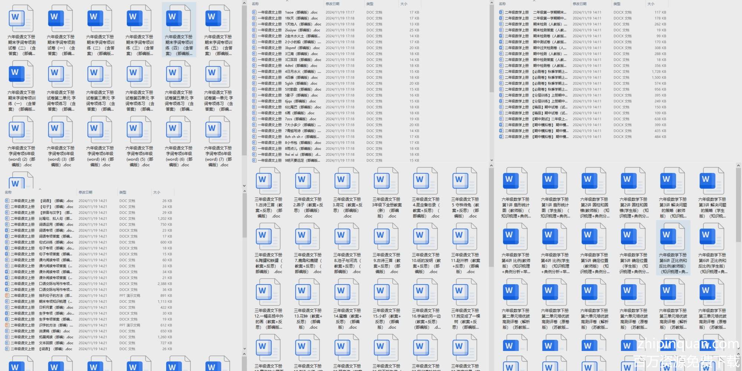Select 二年级语文上册 日积月累（部编）.doc row
The height and width of the screenshot is (371, 742).
pos(89,308)
